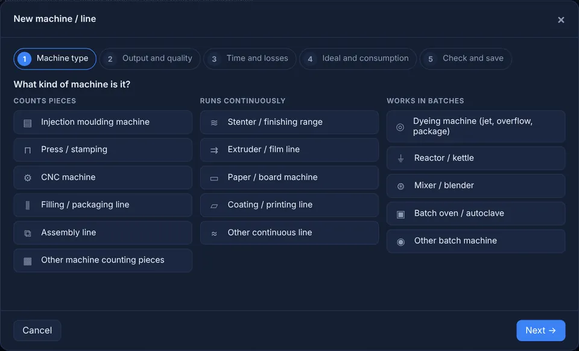Click the Reactor / kettle icon
Image resolution: width=579 pixels, height=351 pixels.
coord(400,159)
